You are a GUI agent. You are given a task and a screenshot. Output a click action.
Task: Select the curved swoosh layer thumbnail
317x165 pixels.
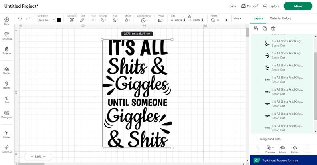(267, 43)
